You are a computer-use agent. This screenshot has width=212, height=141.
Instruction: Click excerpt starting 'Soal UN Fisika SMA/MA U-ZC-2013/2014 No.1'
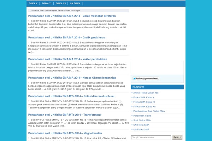point(77,86)
